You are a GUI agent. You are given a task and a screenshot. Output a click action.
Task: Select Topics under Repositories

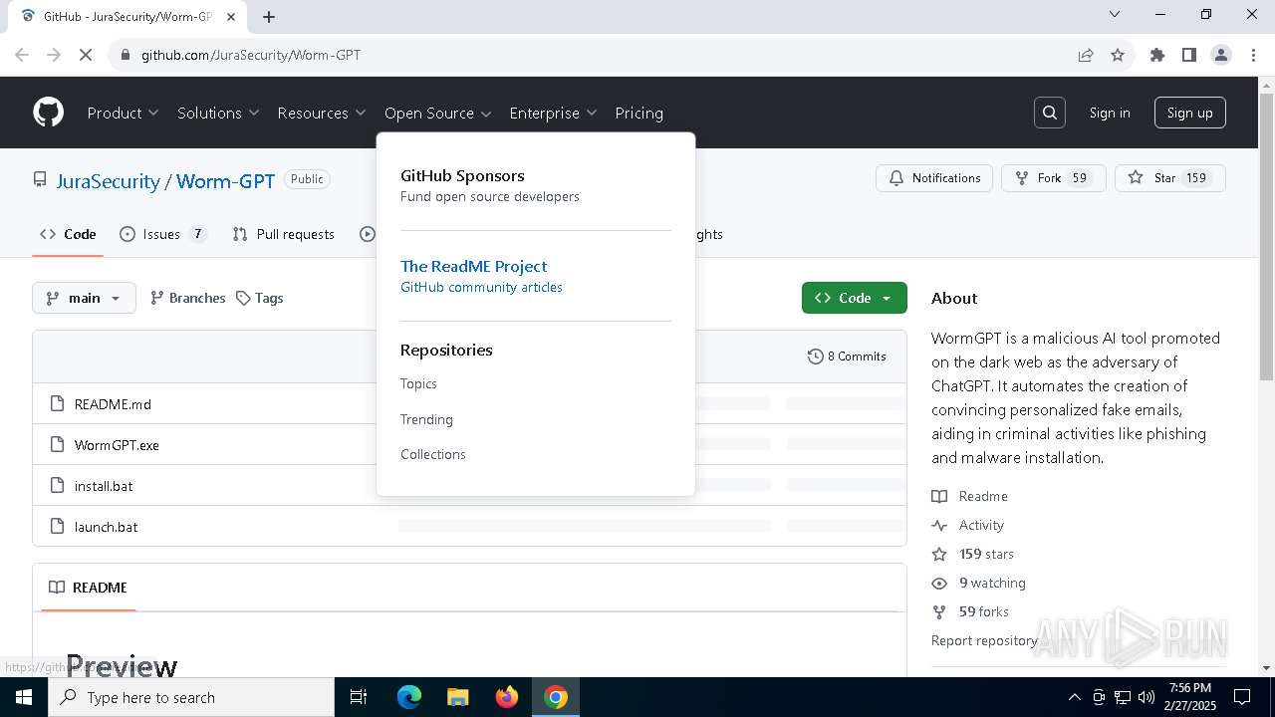click(x=418, y=383)
